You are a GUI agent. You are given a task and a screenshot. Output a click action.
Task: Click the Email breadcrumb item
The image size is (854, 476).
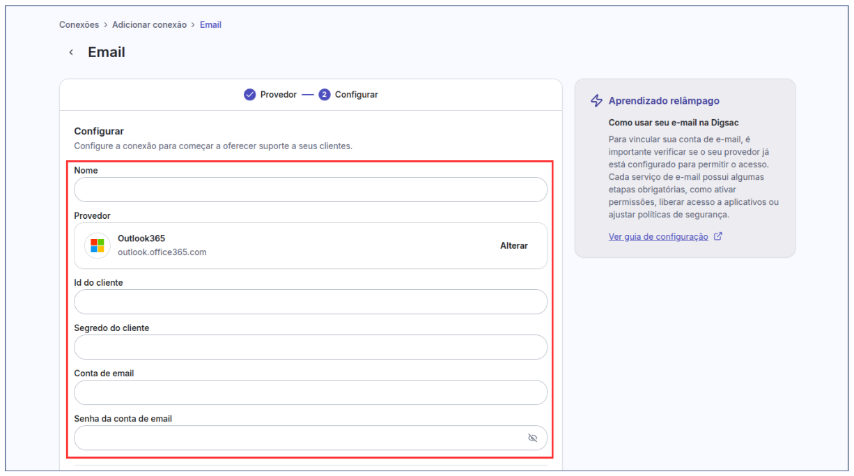[x=210, y=25]
